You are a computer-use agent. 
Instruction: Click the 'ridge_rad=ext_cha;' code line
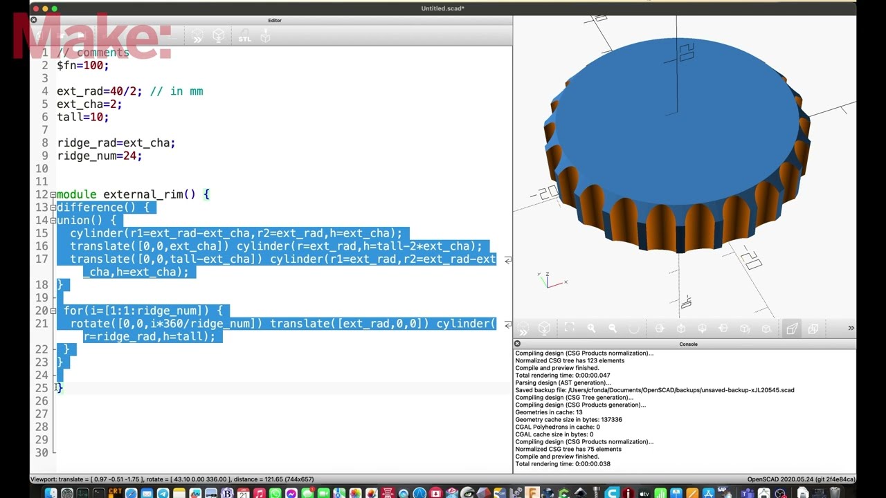[x=116, y=143]
